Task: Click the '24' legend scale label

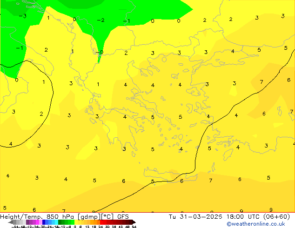Action: click(x=101, y=227)
